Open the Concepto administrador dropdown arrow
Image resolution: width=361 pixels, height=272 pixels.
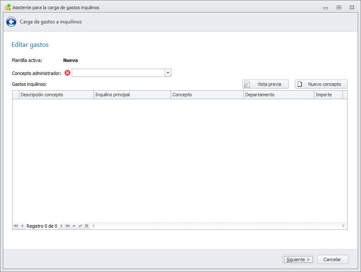[x=168, y=73]
